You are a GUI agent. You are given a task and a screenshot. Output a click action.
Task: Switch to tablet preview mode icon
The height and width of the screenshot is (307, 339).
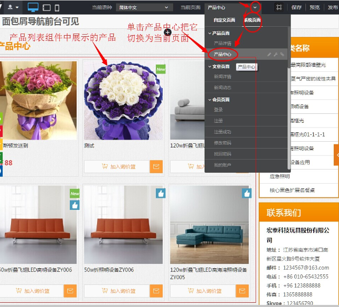[x=47, y=7]
